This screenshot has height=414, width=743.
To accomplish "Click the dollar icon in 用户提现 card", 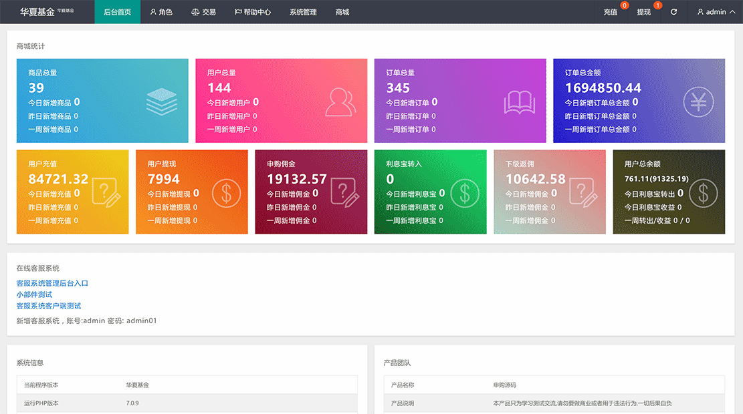I will pos(226,193).
